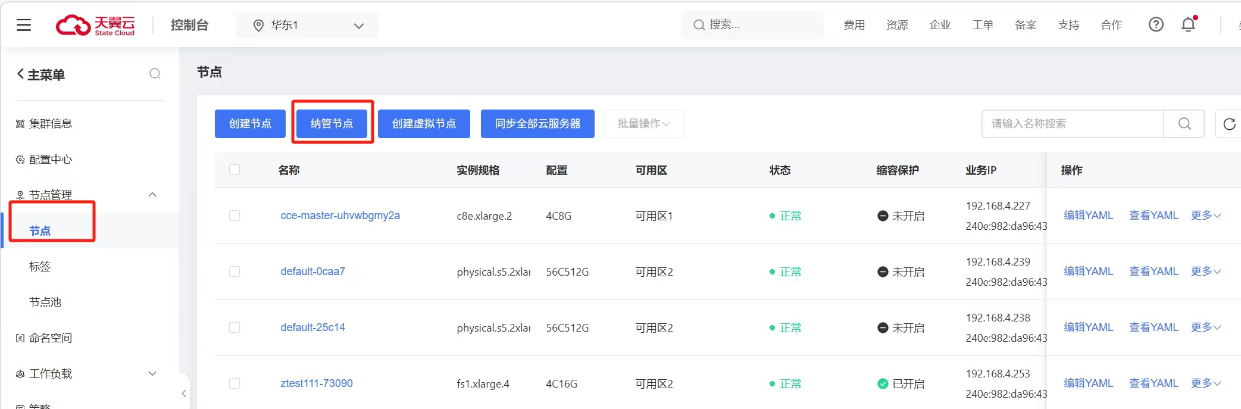
Task: Expand the 批量操作 dropdown
Action: click(643, 124)
